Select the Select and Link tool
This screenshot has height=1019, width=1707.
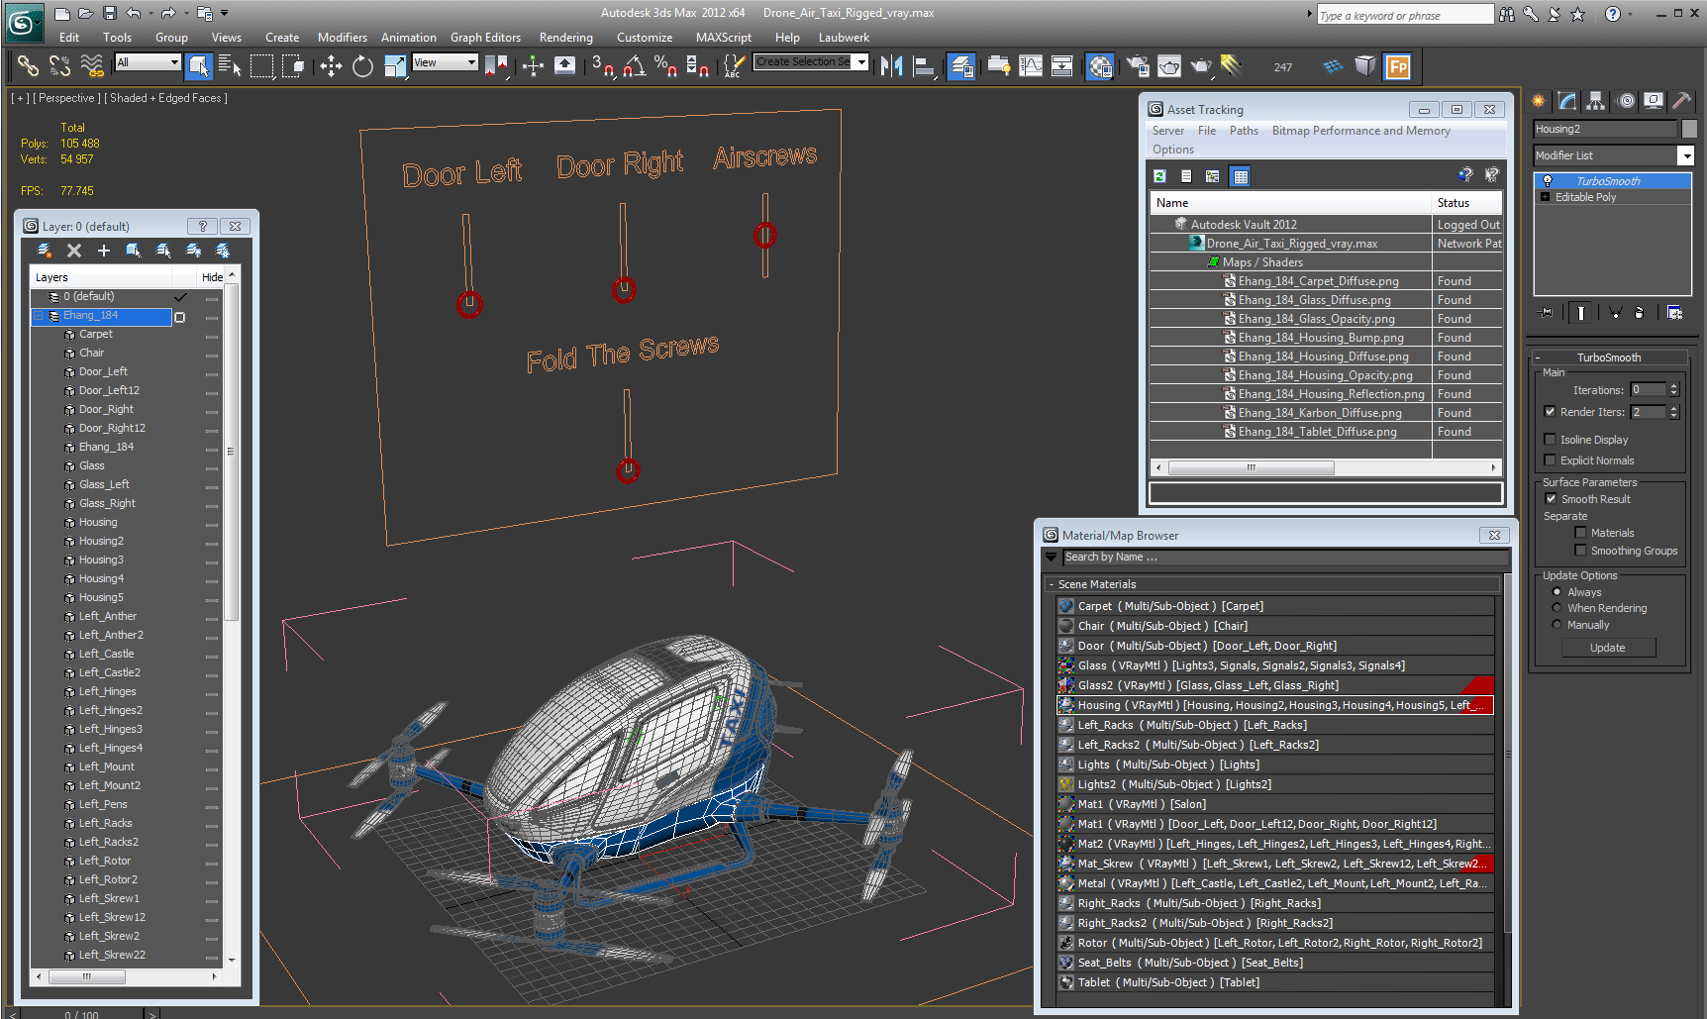coord(28,66)
